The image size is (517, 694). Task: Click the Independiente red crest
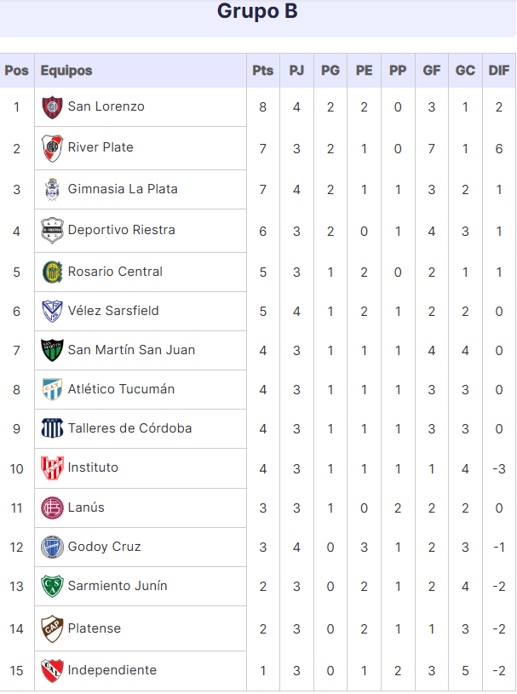coord(52,670)
